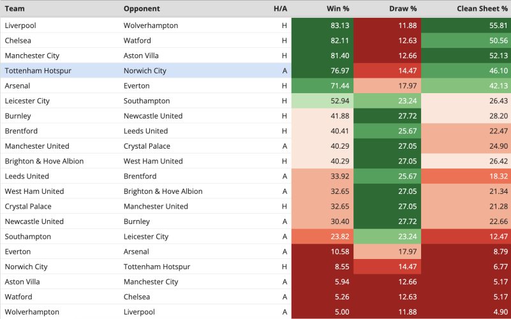The image size is (511, 319).
Task: Sort by Draw % column header
Action: (403, 8)
